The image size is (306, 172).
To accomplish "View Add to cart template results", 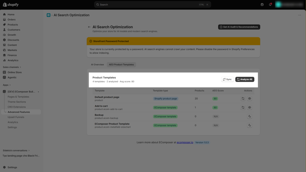I will (250, 107).
